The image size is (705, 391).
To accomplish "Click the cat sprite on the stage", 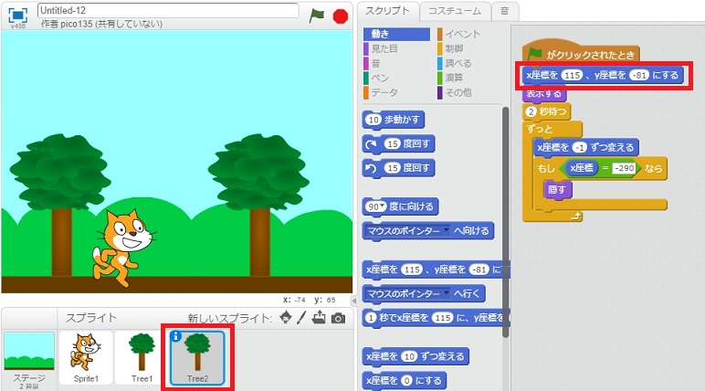I will coord(123,248).
